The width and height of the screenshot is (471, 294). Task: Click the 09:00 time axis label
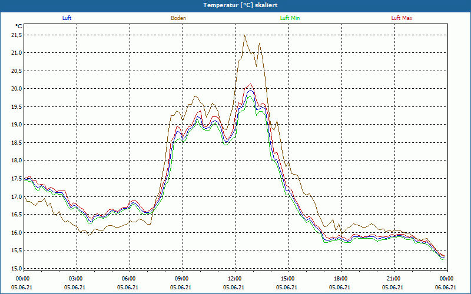pos(181,279)
